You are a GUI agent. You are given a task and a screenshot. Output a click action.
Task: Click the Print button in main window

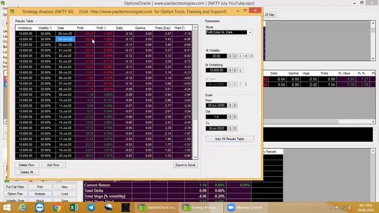click(40, 187)
